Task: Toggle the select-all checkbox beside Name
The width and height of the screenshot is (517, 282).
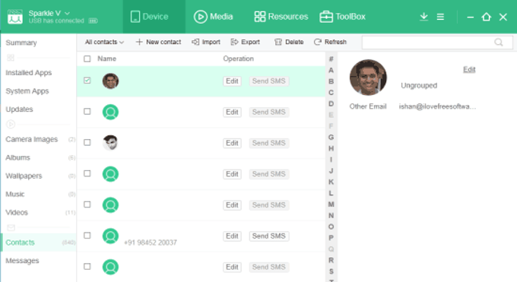Action: point(87,59)
